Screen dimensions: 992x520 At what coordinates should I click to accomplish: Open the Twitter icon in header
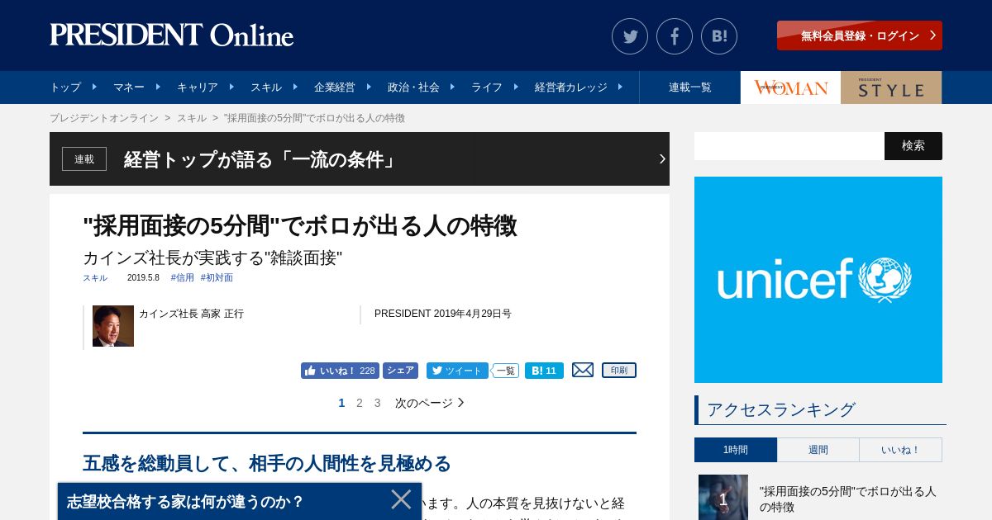630,36
